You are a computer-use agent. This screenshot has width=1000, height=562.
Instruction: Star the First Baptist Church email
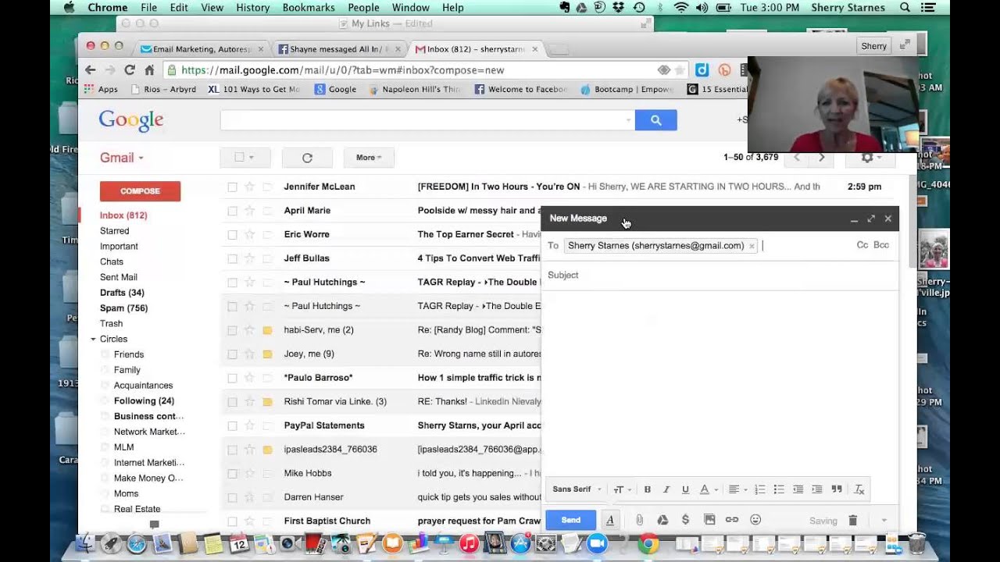pos(250,521)
